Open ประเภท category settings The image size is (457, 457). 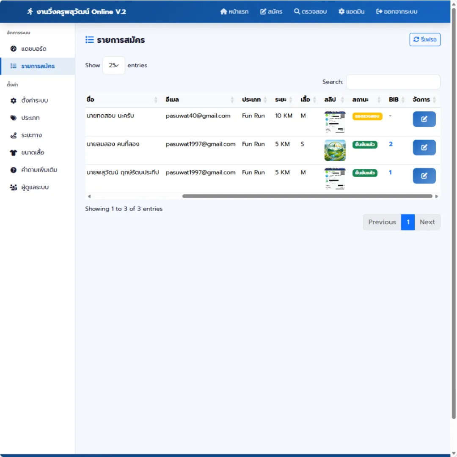point(38,118)
